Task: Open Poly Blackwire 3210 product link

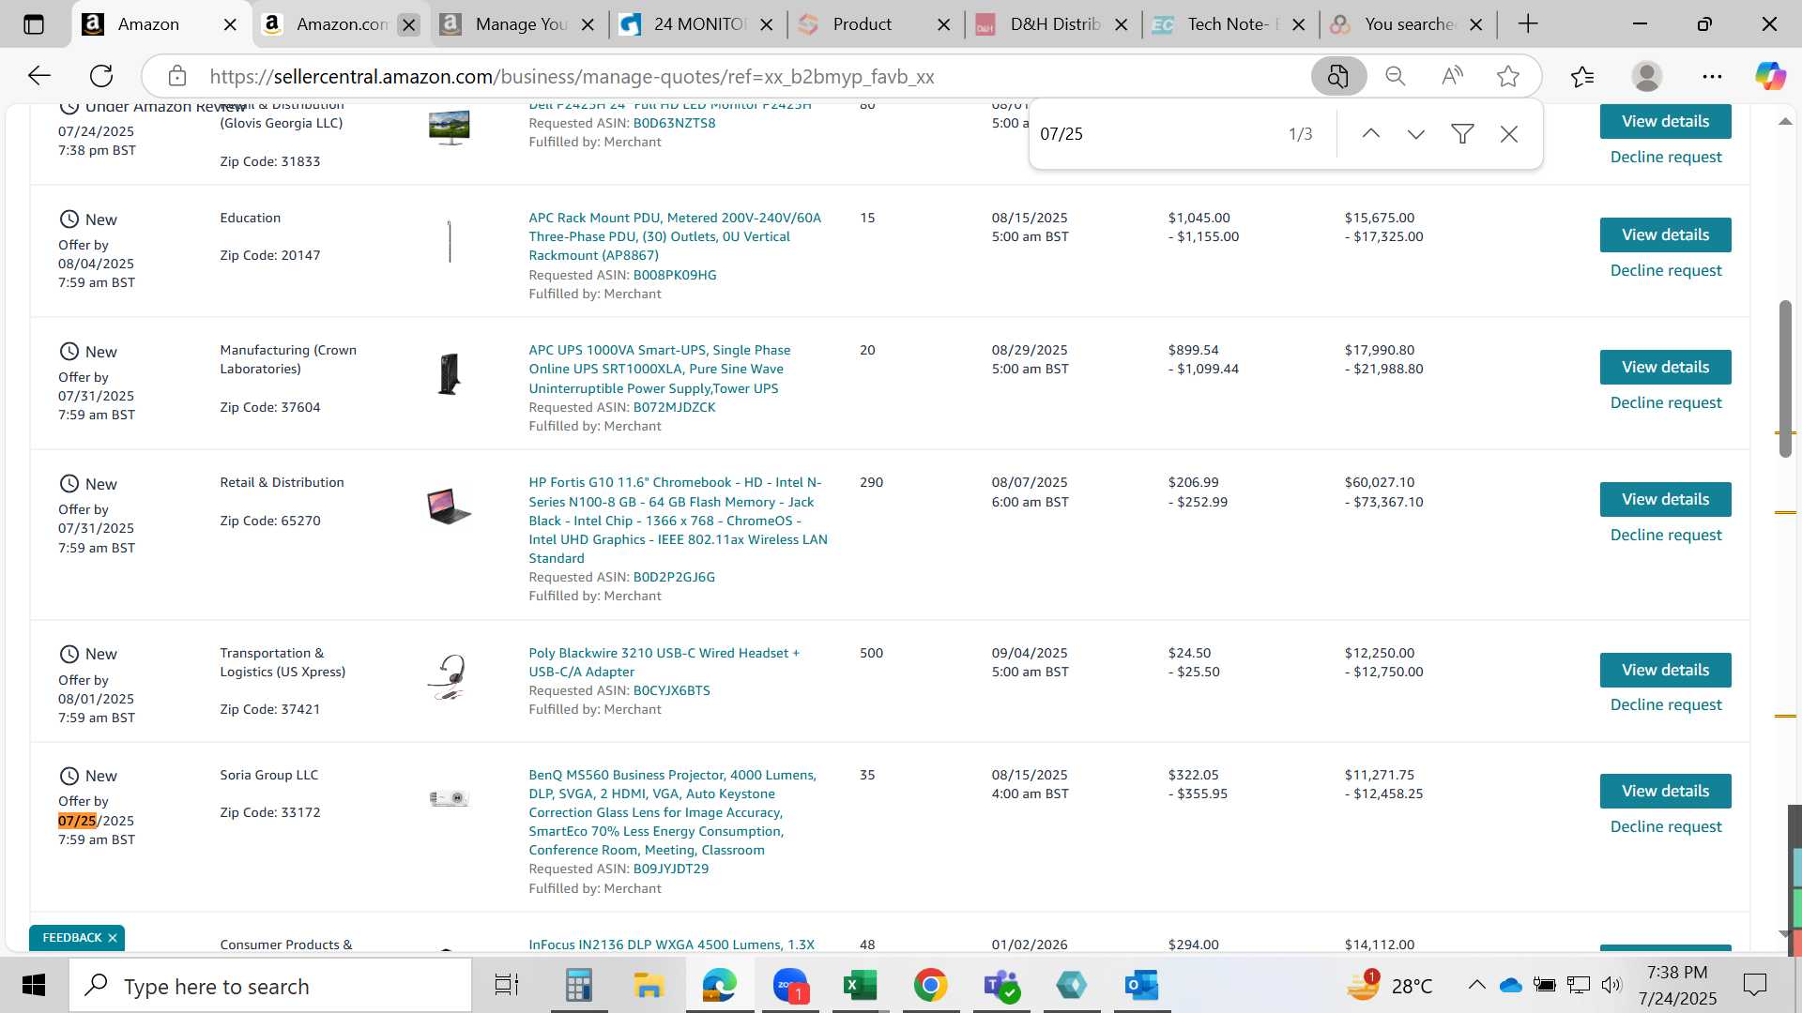Action: coord(664,662)
